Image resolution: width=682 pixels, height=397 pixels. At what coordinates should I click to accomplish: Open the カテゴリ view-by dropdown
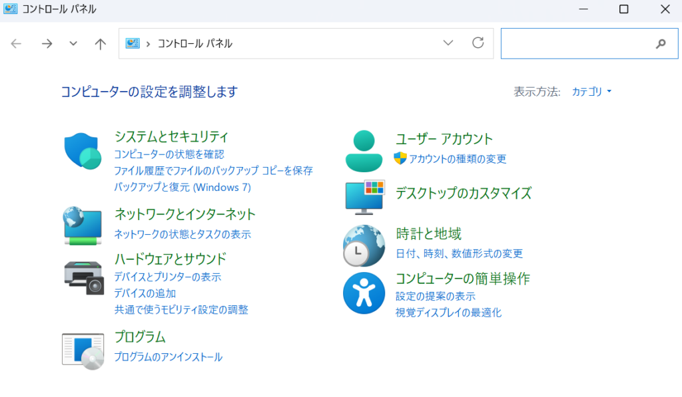click(591, 92)
